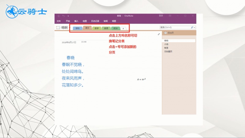The width and height of the screenshot is (245, 138).
Task: Switch to the 审阅 ribbon tab
Action: pos(105,21)
